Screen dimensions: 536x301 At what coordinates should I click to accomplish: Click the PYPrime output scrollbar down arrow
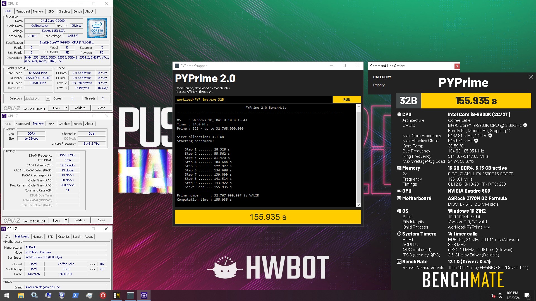tap(358, 205)
